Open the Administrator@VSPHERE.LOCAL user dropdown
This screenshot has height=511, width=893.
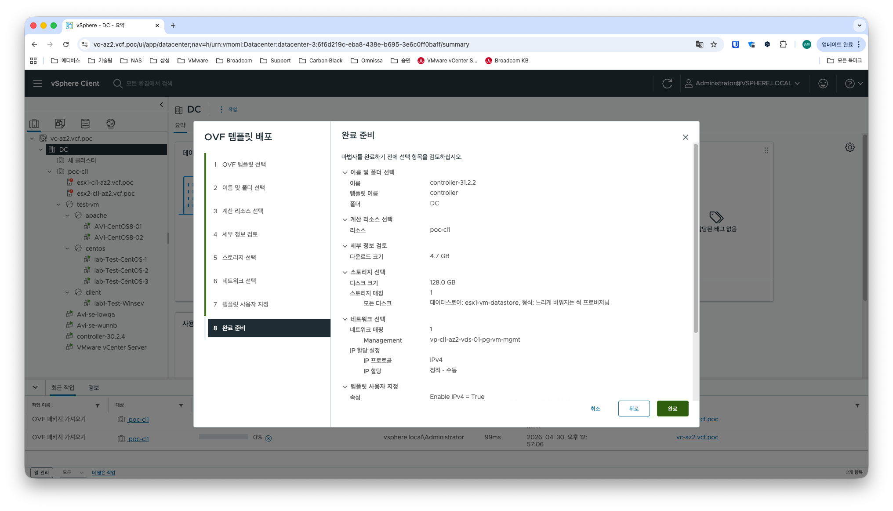click(742, 84)
